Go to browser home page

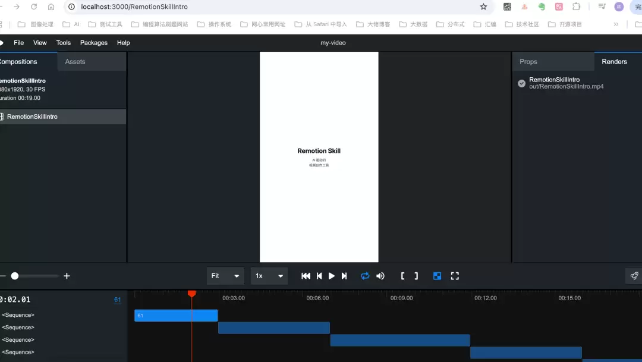click(51, 7)
